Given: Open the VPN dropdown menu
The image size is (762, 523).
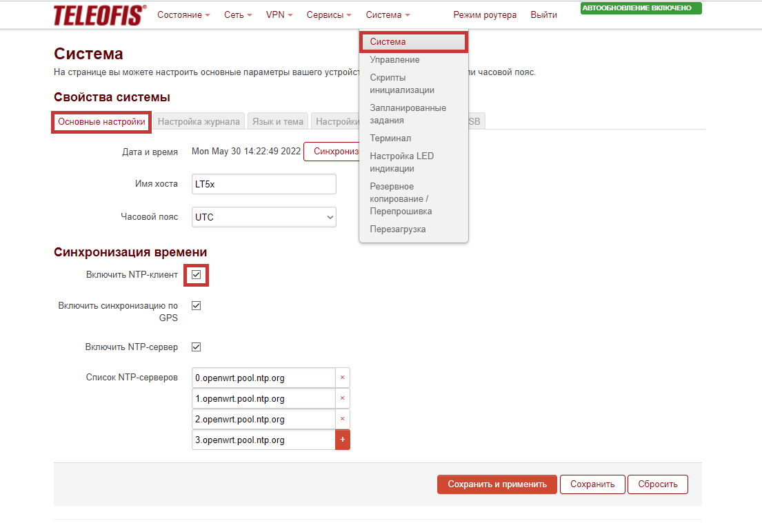Looking at the screenshot, I should (279, 15).
